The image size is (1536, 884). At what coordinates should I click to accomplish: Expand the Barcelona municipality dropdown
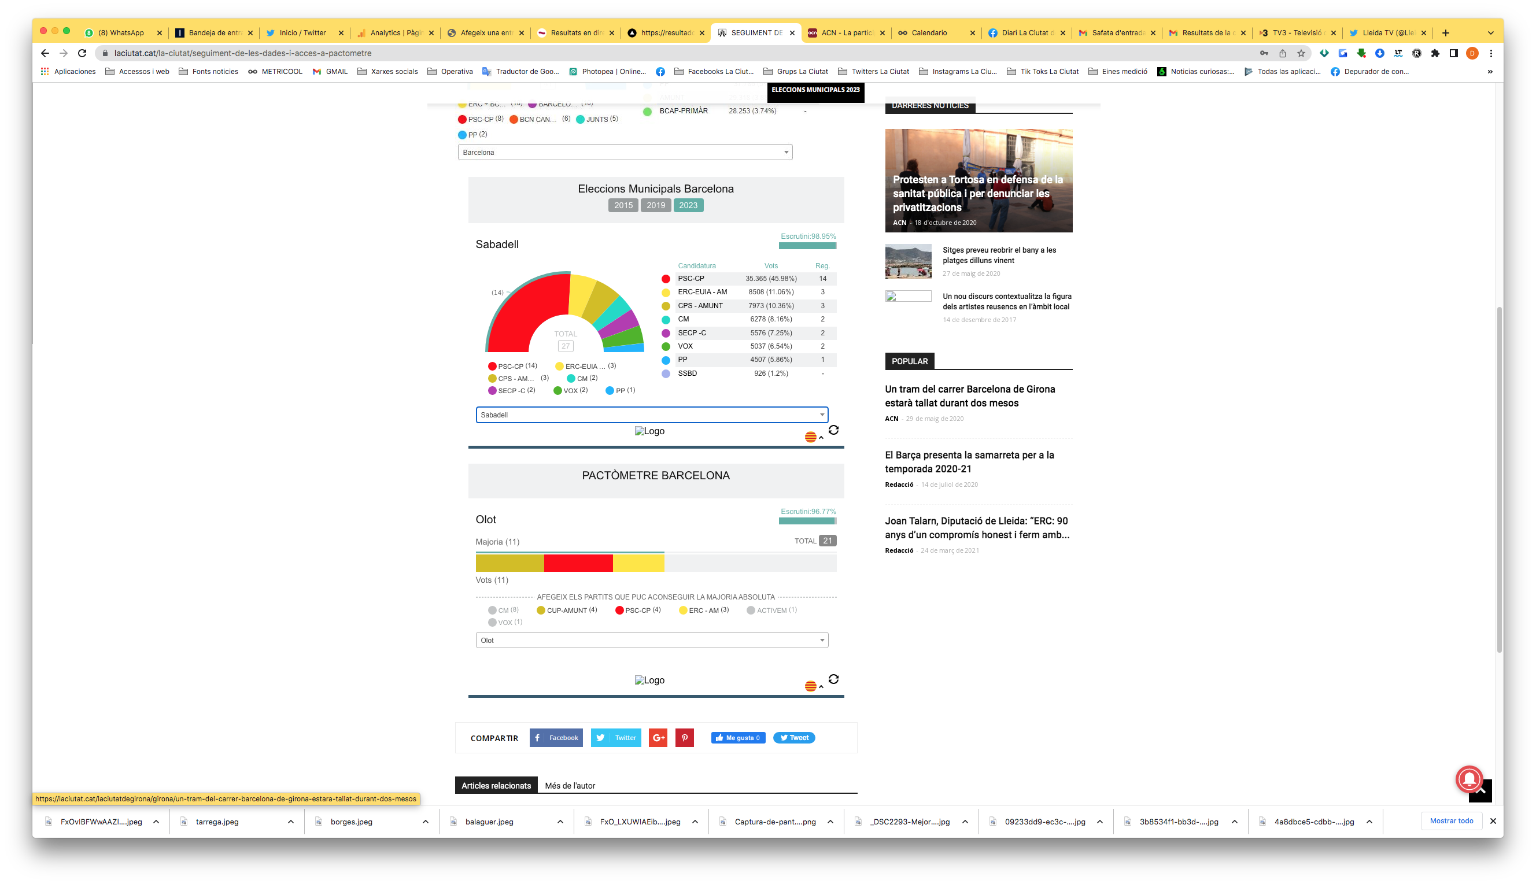pyautogui.click(x=625, y=153)
